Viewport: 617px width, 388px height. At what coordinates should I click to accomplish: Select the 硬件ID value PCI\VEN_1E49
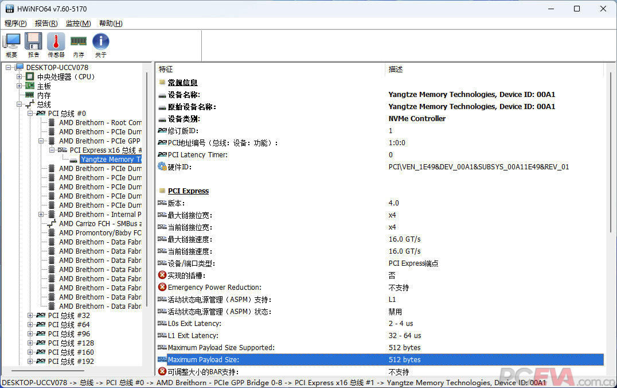click(478, 166)
